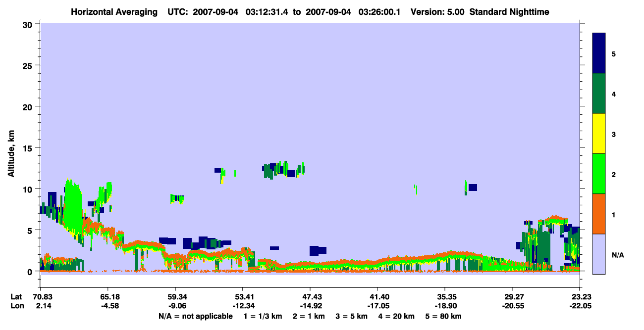644x330 pixels.
Task: Select the 'Standard Nighttime' text
Action: pos(509,11)
